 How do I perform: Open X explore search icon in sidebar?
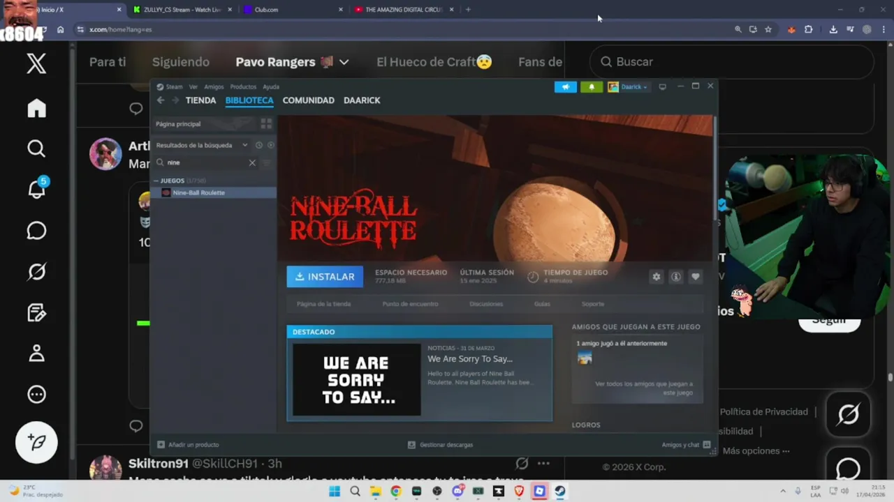click(x=36, y=149)
